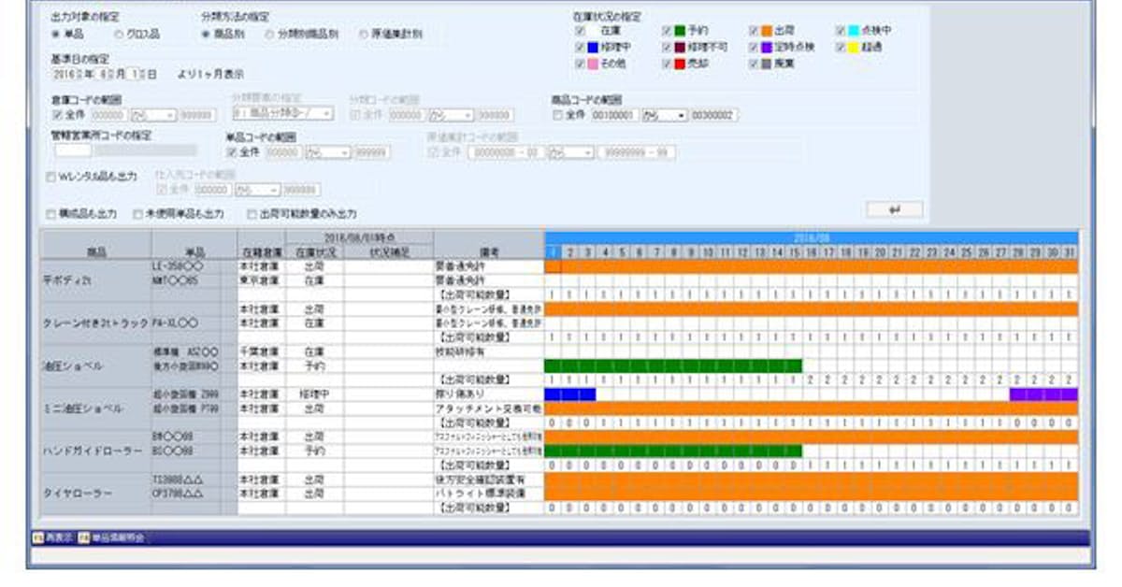Click the 油圧ショベル product row
Screen dimensions: 1122x587
95,366
